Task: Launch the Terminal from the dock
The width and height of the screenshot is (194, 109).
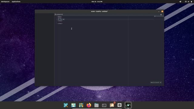Action: 104,105
